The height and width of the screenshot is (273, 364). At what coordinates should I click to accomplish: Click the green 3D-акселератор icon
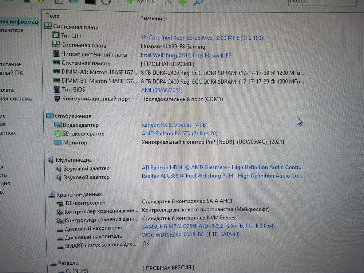click(58, 134)
